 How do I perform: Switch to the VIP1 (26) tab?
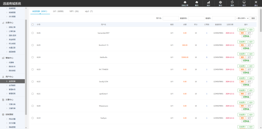click(x=74, y=12)
